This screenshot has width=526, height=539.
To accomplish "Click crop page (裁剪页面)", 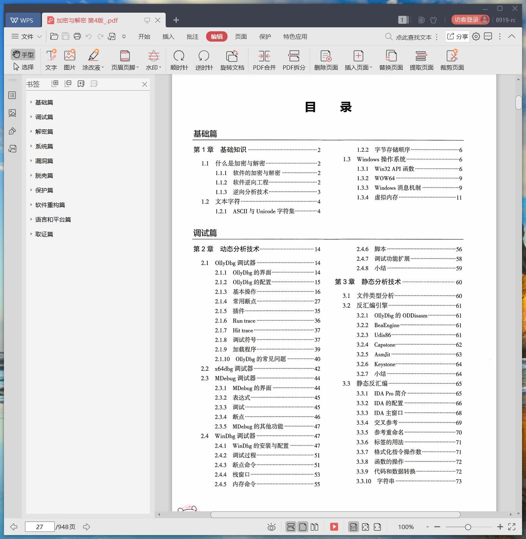I will [x=452, y=60].
